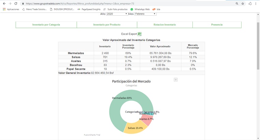This screenshot has width=260, height=140.
Task: Open the WhatsApp Web bookmark
Action: [140, 9]
